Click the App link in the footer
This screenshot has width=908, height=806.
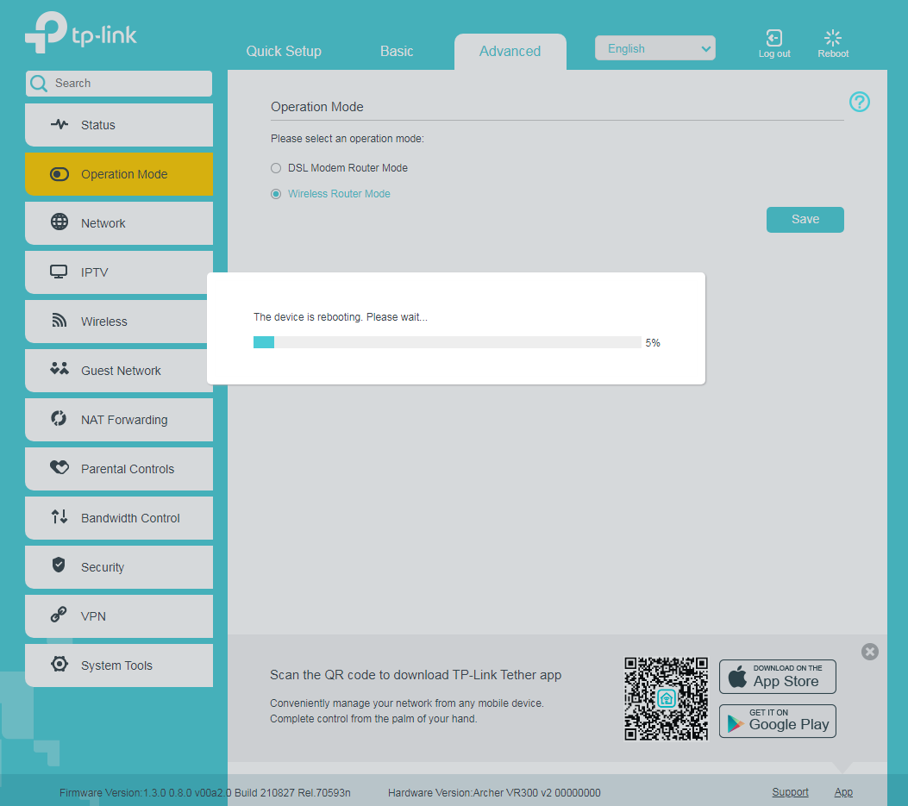(843, 792)
